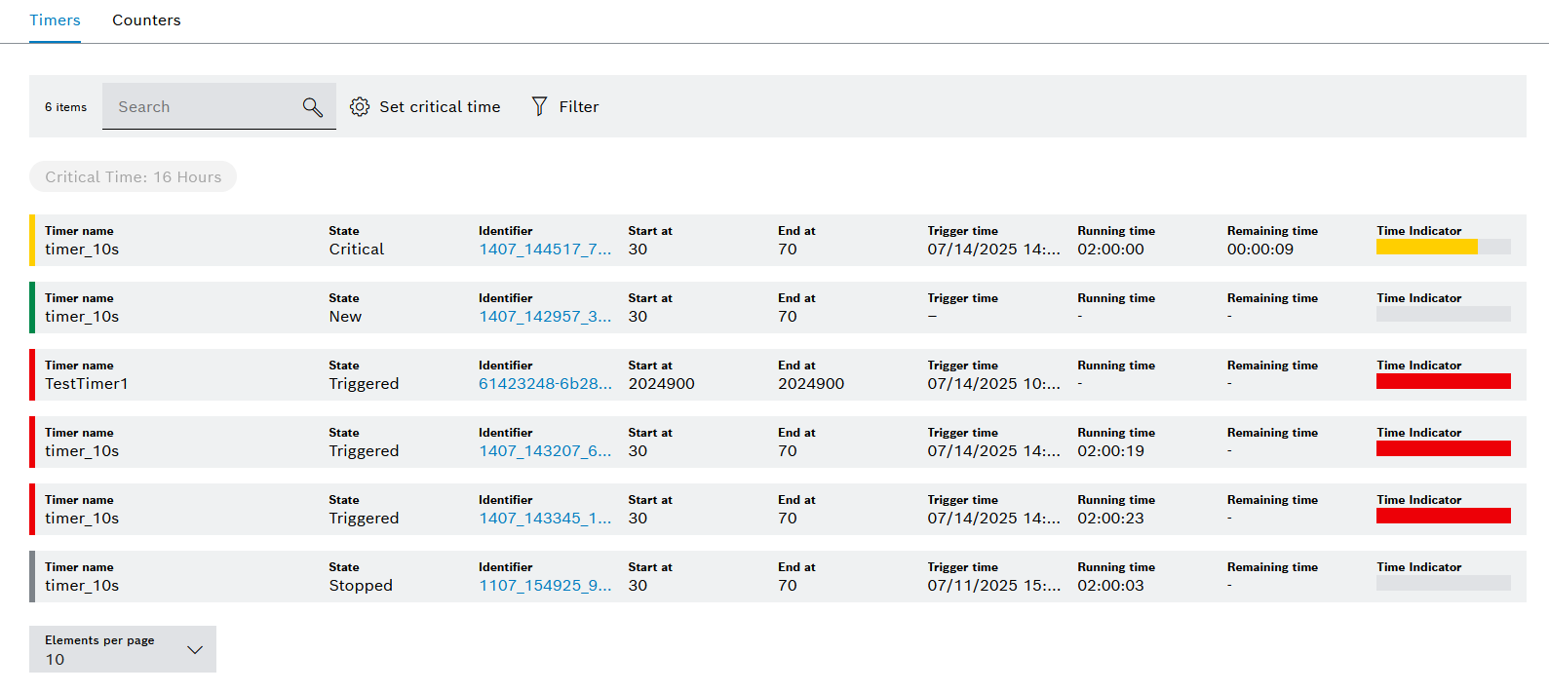Click the yellow time indicator bar
The width and height of the screenshot is (1549, 693).
tap(1427, 248)
